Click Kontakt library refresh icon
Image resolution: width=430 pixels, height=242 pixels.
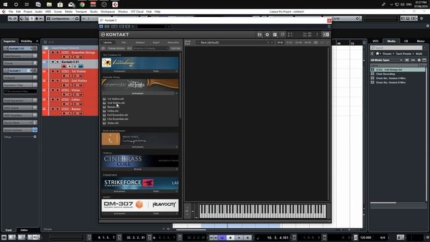click(103, 48)
